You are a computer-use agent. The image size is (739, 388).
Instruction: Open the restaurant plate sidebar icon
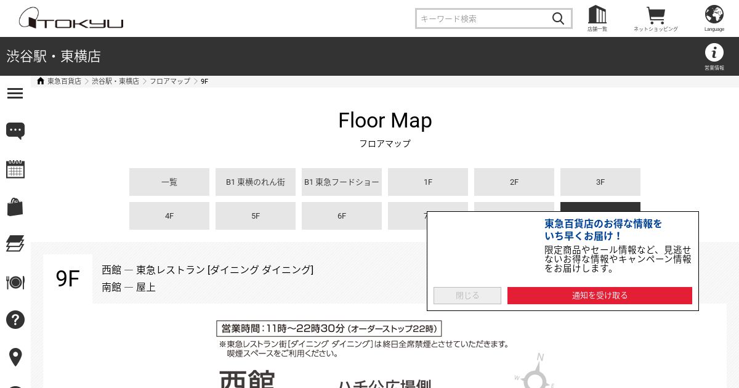pos(15,282)
